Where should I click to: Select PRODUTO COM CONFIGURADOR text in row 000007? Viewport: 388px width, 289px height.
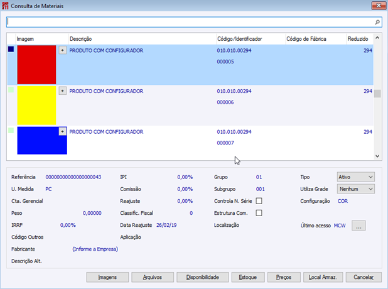point(106,132)
